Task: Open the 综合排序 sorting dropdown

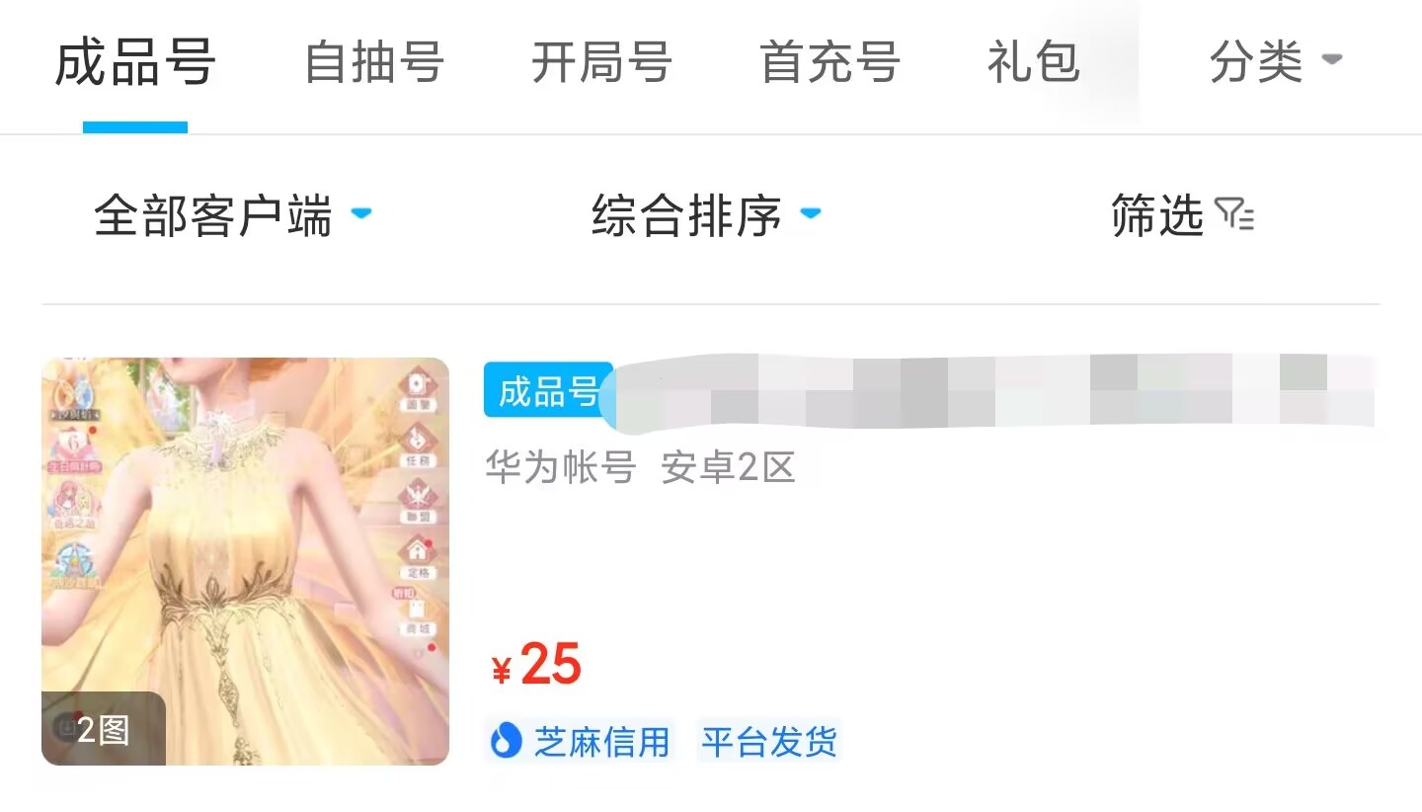Action: [705, 215]
